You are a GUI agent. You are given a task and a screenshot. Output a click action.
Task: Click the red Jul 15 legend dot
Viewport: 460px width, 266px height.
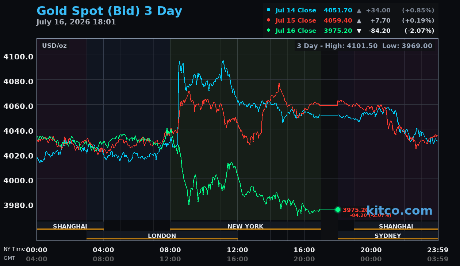(269, 20)
